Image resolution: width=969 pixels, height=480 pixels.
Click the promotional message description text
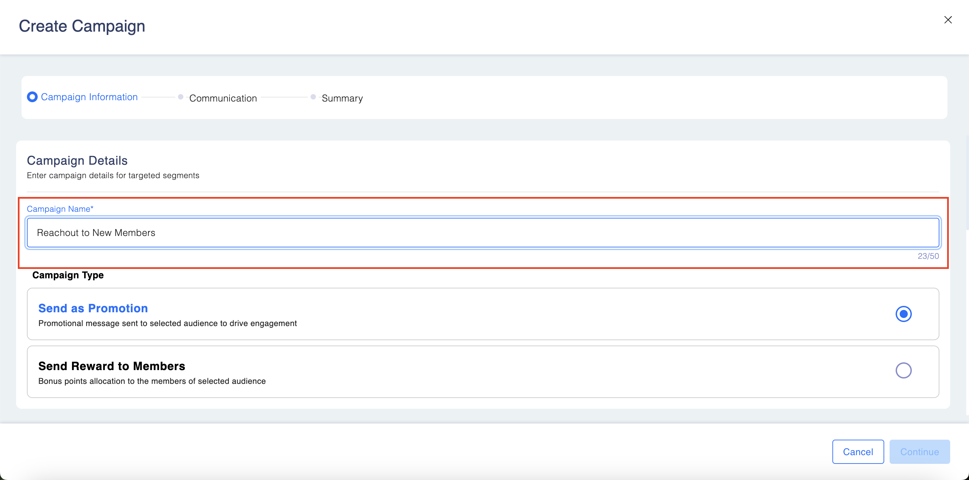tap(168, 323)
